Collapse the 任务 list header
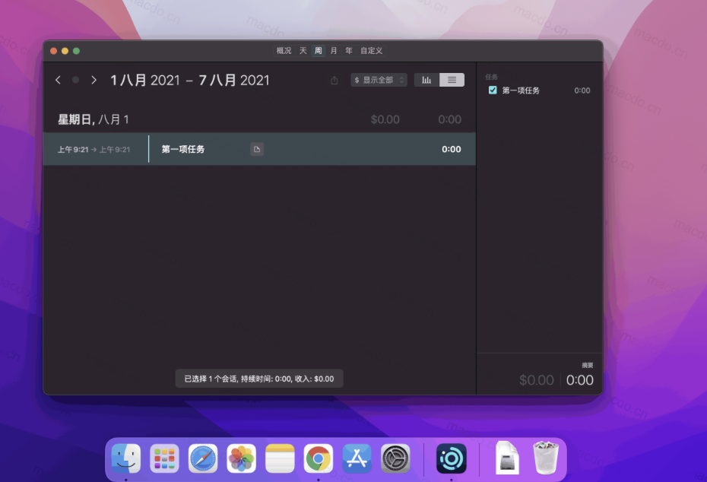The height and width of the screenshot is (482, 707). point(490,76)
